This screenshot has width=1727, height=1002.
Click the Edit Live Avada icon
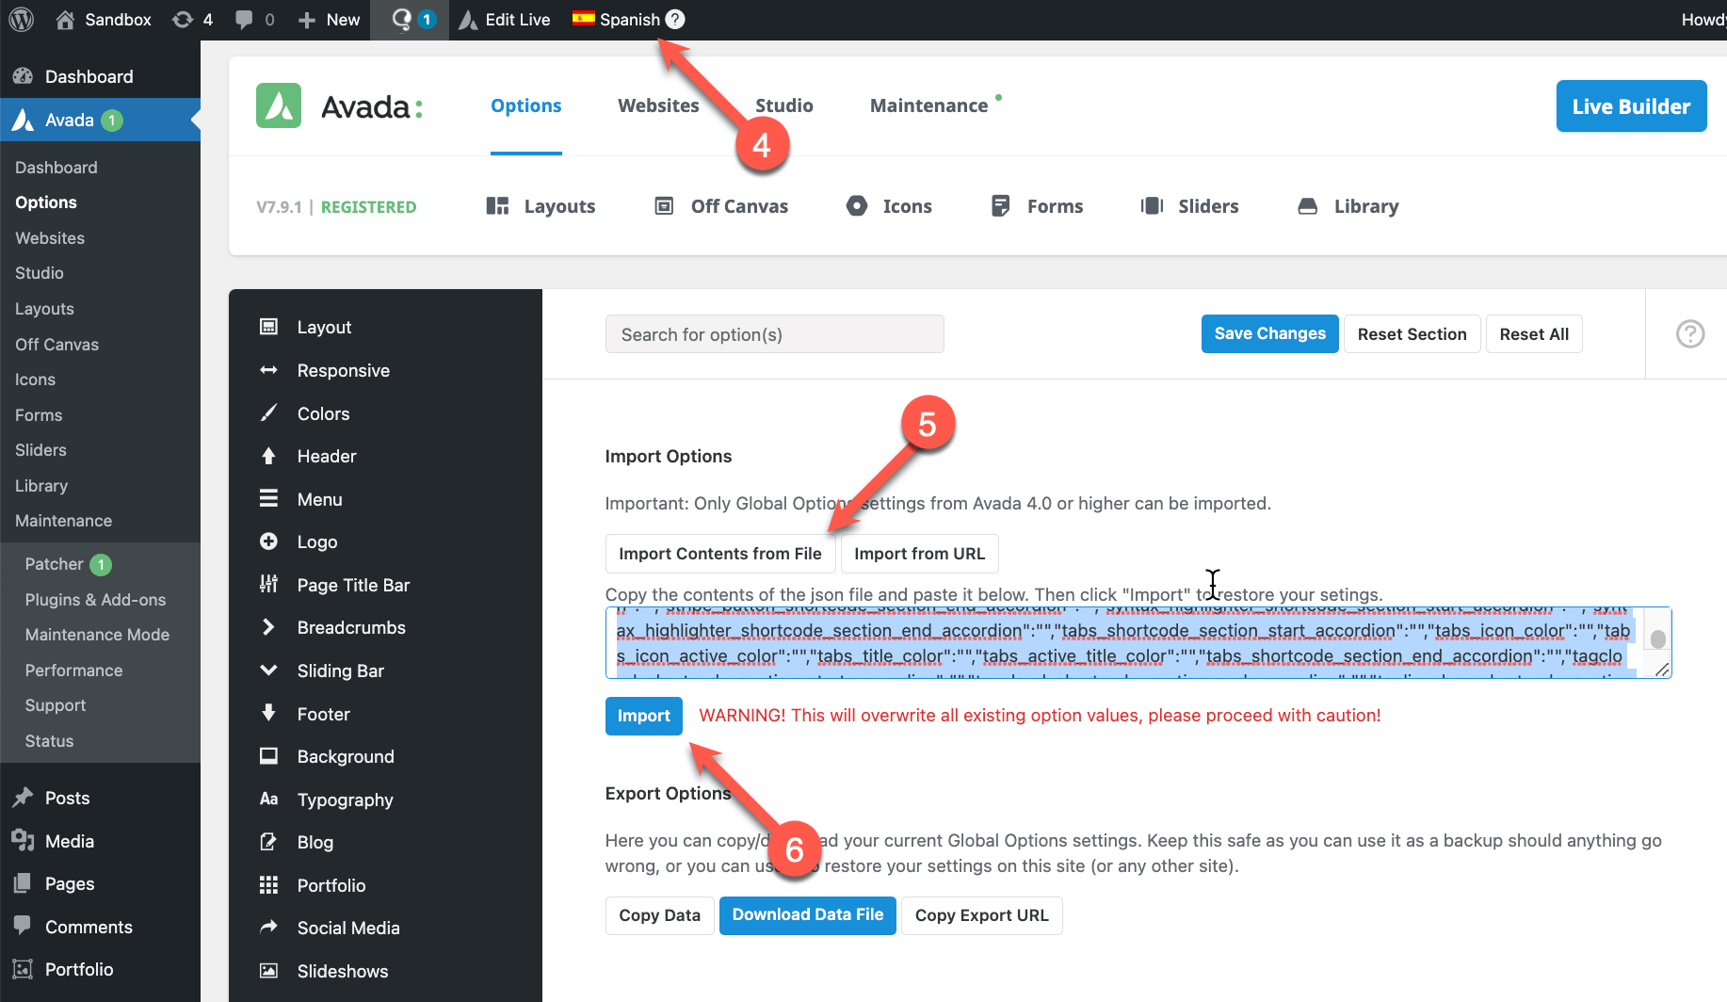click(x=468, y=20)
